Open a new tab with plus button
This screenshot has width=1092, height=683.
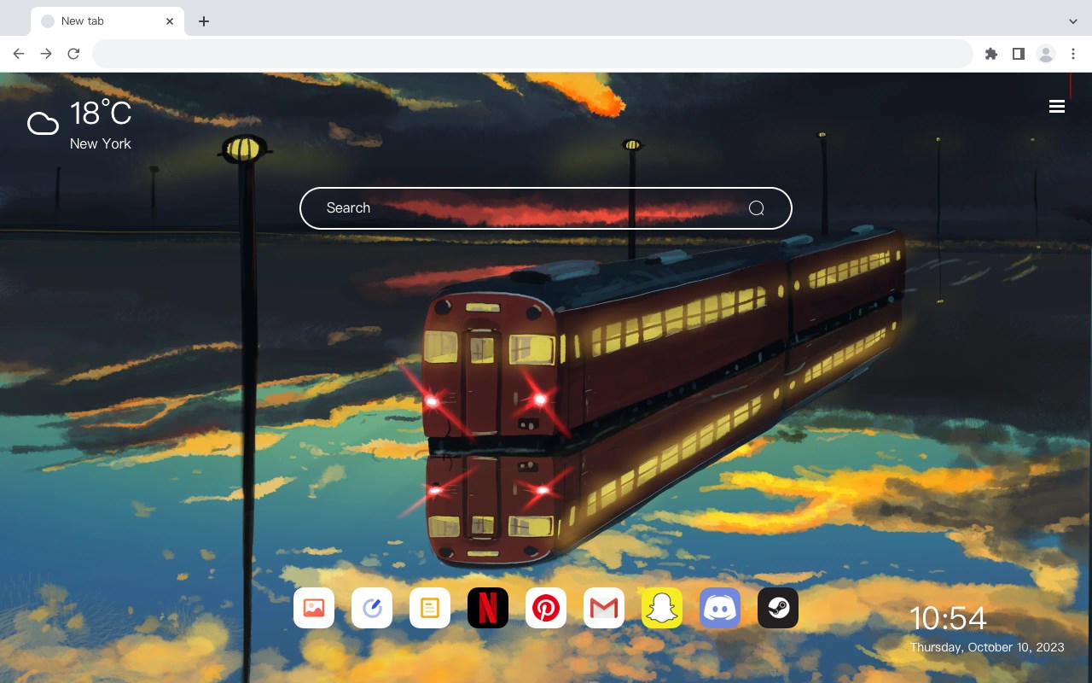(x=203, y=21)
